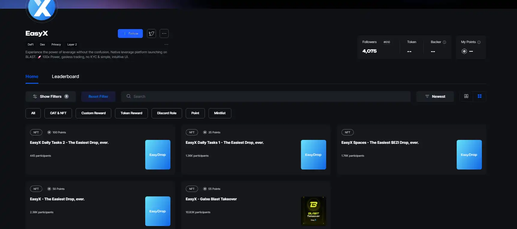
Task: Toggle the Token Reward filter chip
Action: 131,113
